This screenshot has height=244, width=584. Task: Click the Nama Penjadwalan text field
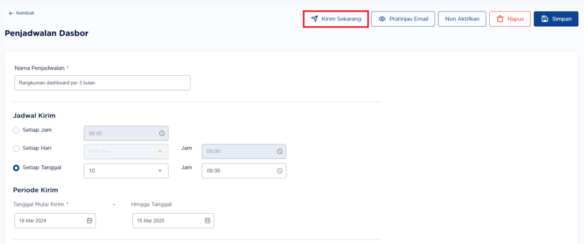tap(103, 83)
